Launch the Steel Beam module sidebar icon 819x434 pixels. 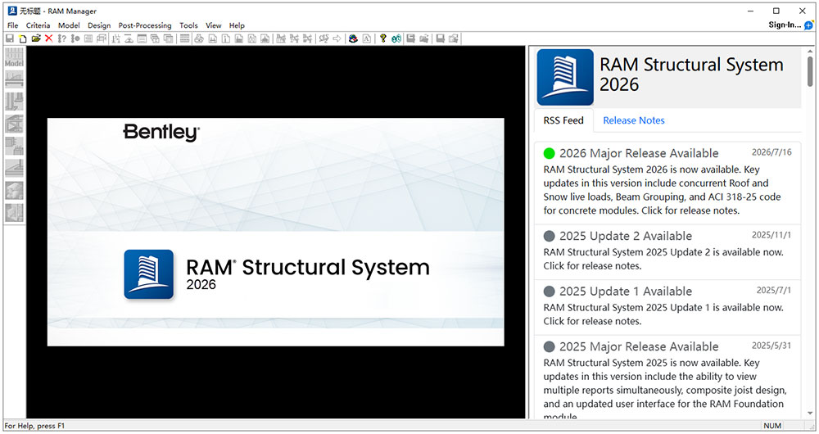pyautogui.click(x=14, y=79)
